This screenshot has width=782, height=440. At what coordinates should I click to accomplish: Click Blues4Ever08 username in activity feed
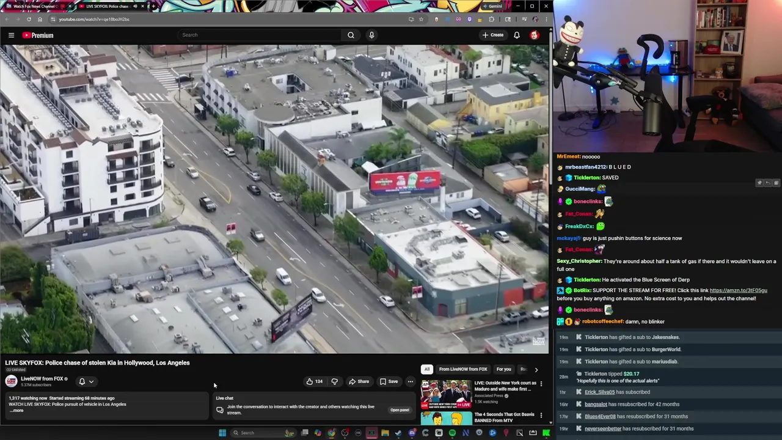pos(600,417)
